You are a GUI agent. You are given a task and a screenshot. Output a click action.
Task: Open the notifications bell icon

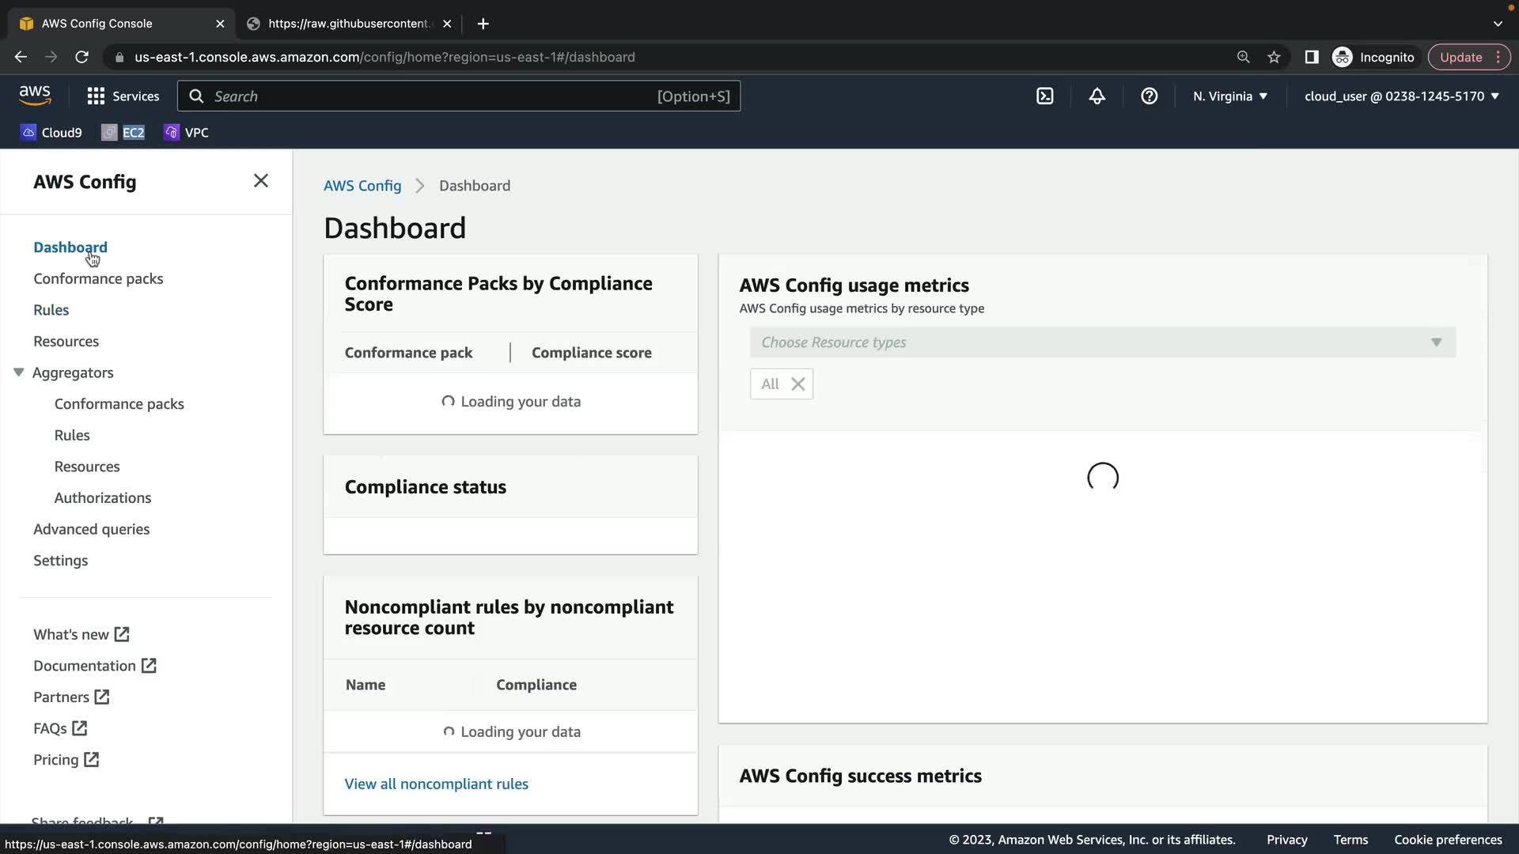coord(1097,96)
